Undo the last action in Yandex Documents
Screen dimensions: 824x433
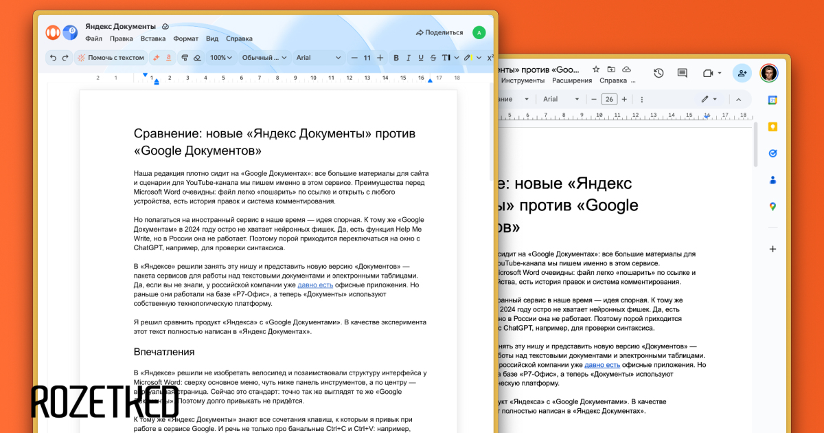coord(54,58)
